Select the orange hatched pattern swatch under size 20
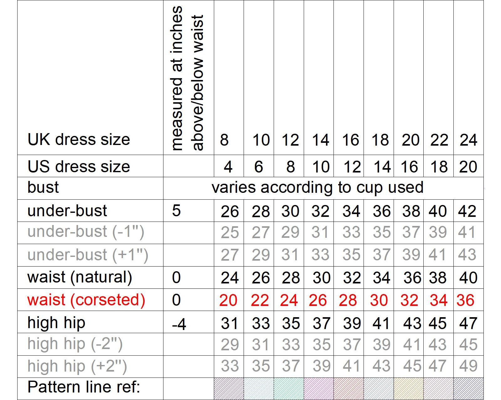Image resolution: width=501 pixels, height=400 pixels. click(409, 389)
